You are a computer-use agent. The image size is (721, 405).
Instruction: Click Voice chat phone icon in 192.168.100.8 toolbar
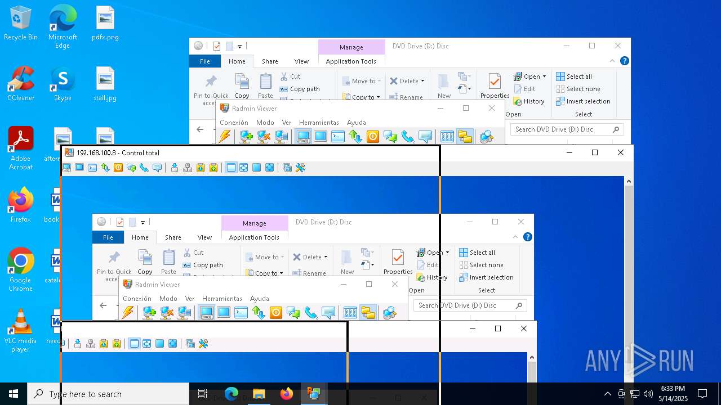coord(144,168)
